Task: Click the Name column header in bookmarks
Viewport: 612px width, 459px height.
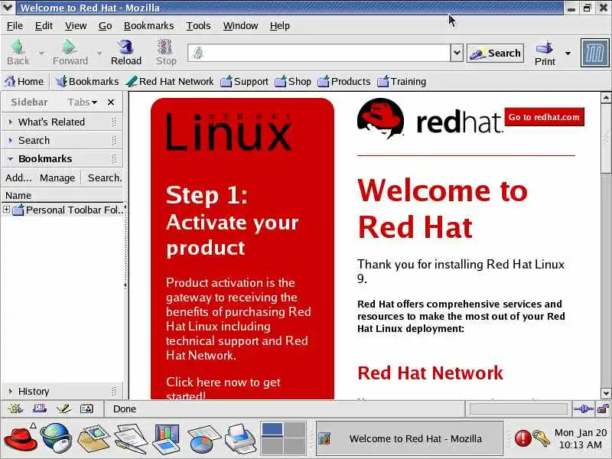Action: [63, 195]
